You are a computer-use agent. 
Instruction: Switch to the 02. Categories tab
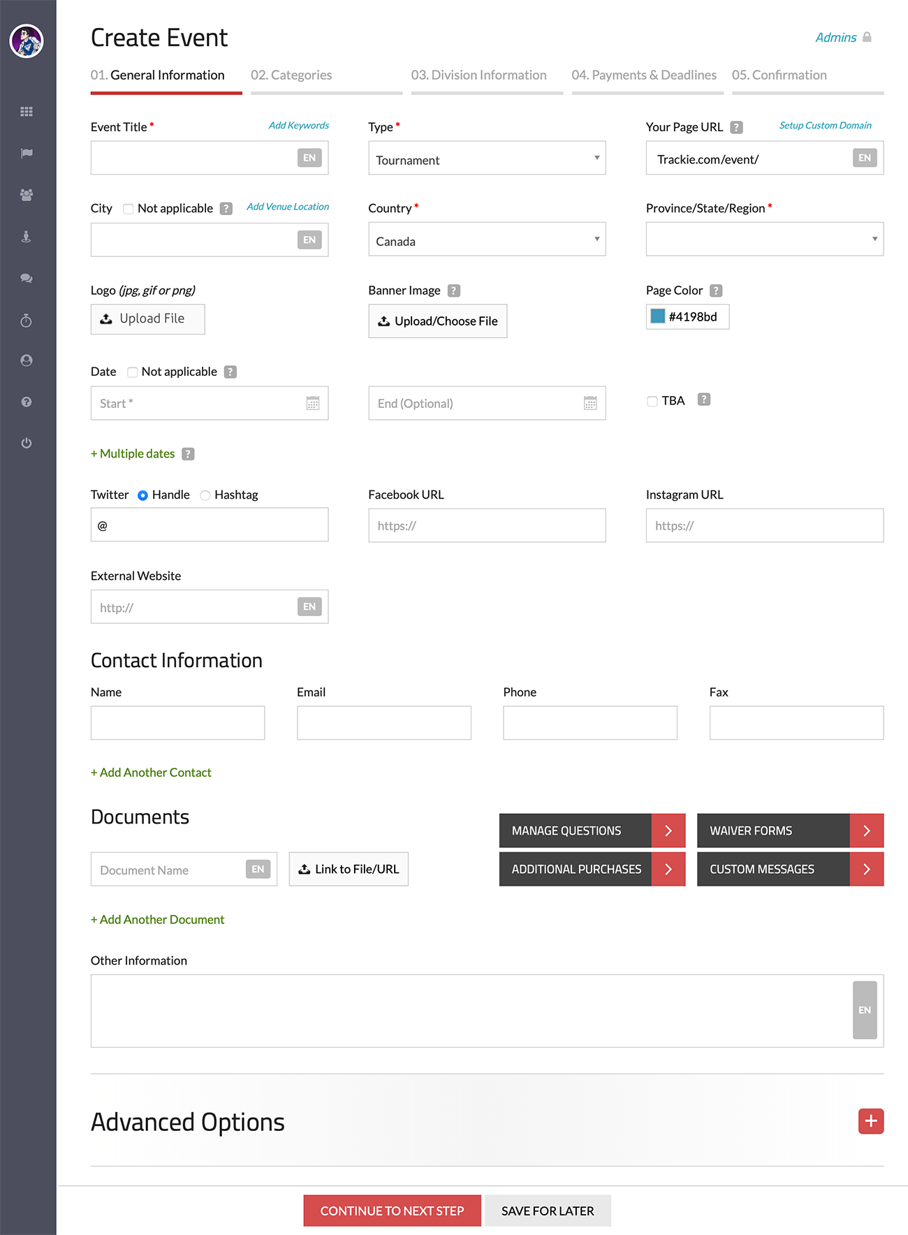291,75
